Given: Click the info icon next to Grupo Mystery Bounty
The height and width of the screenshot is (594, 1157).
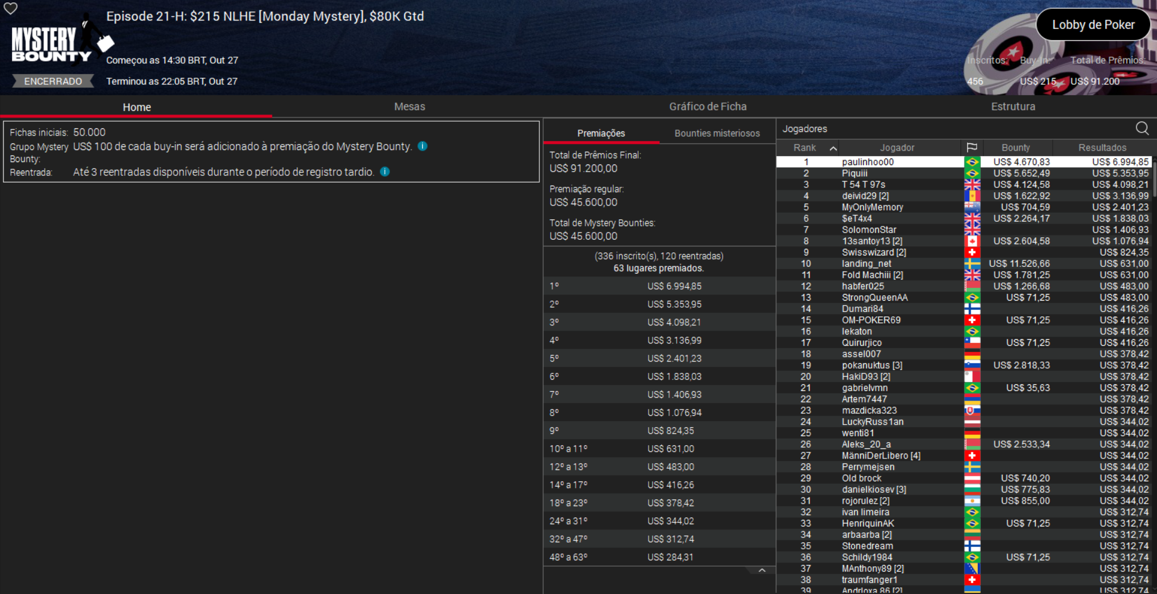Looking at the screenshot, I should tap(422, 146).
